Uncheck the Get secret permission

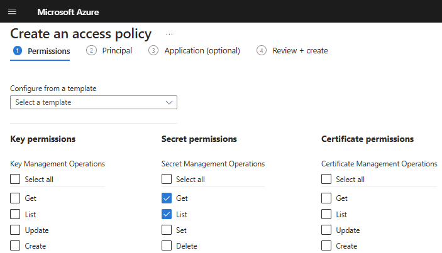pos(167,198)
